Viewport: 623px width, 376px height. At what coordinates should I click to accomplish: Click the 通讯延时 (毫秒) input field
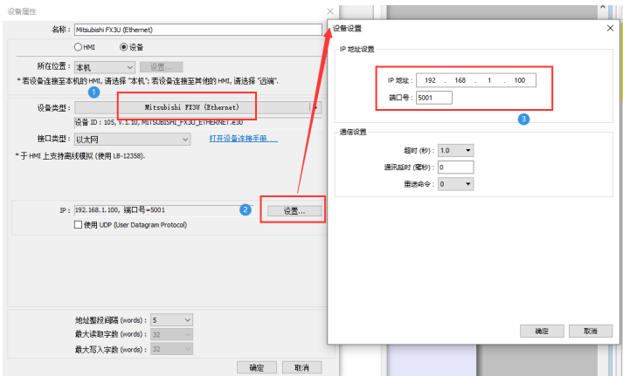pos(456,167)
